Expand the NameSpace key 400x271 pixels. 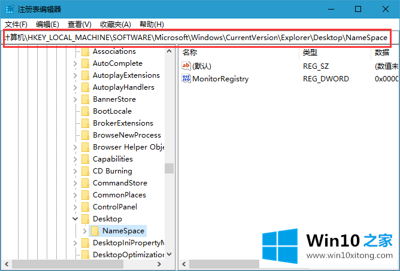pos(85,231)
